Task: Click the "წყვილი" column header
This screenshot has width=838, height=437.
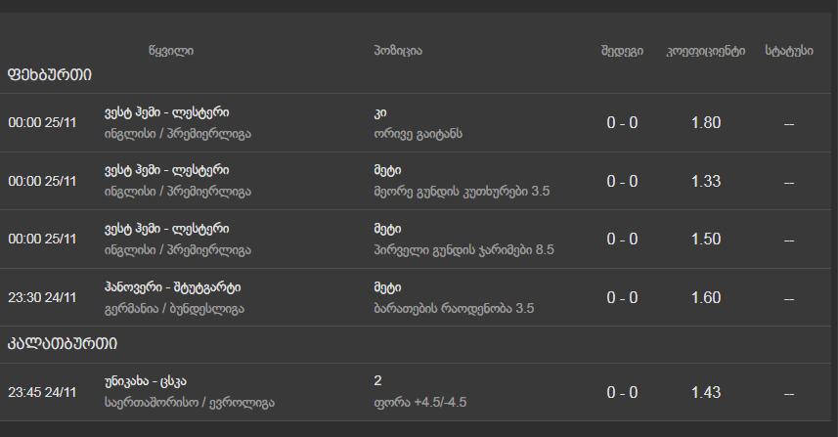Action: click(x=171, y=51)
